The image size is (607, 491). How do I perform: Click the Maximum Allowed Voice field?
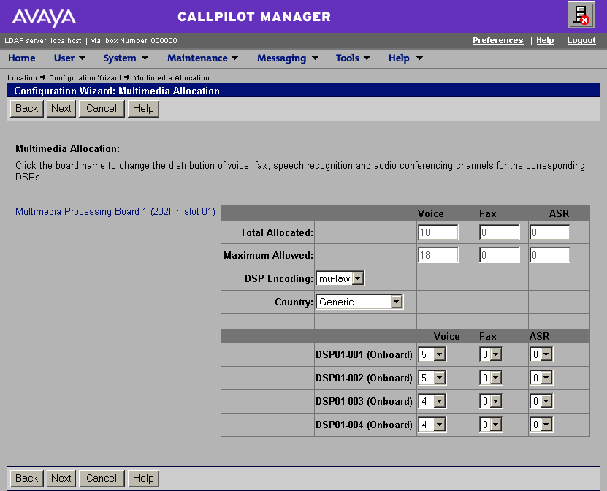point(438,255)
